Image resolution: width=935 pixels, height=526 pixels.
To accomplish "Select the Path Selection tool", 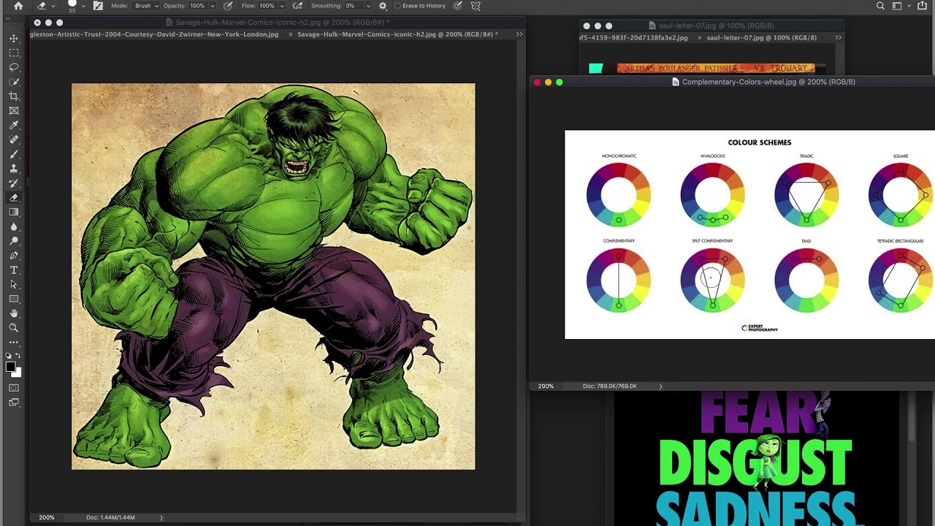I will click(14, 284).
